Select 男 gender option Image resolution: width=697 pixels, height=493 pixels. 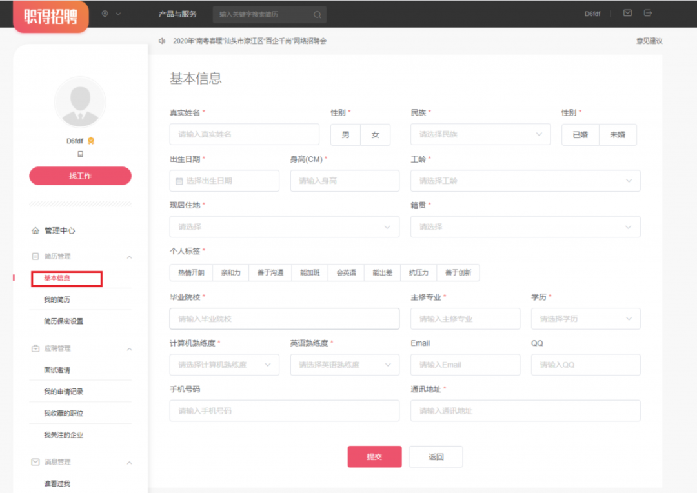pos(345,135)
